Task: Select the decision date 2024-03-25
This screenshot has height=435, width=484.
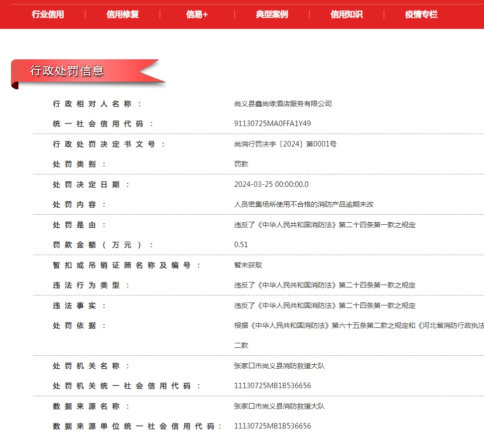Action: click(272, 184)
